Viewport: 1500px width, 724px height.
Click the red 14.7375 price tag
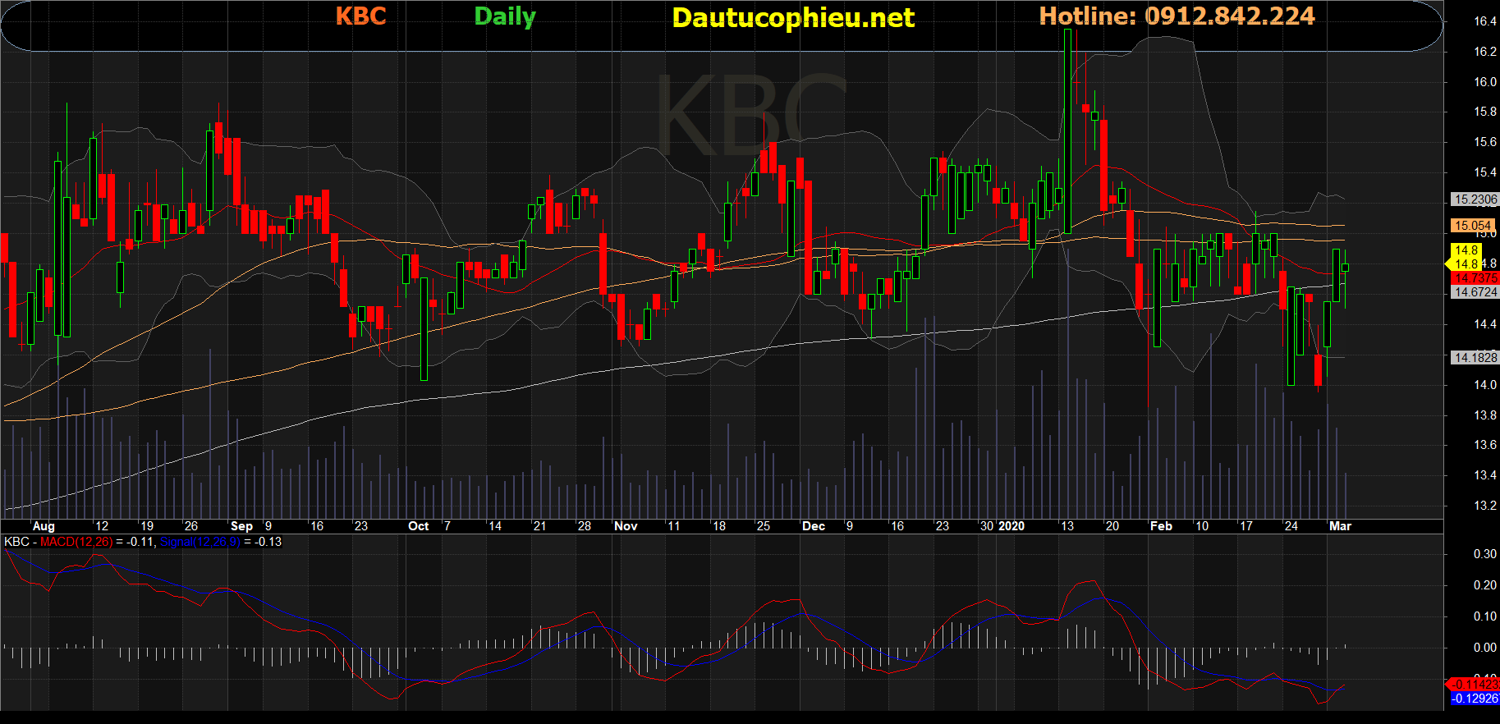pos(1475,278)
